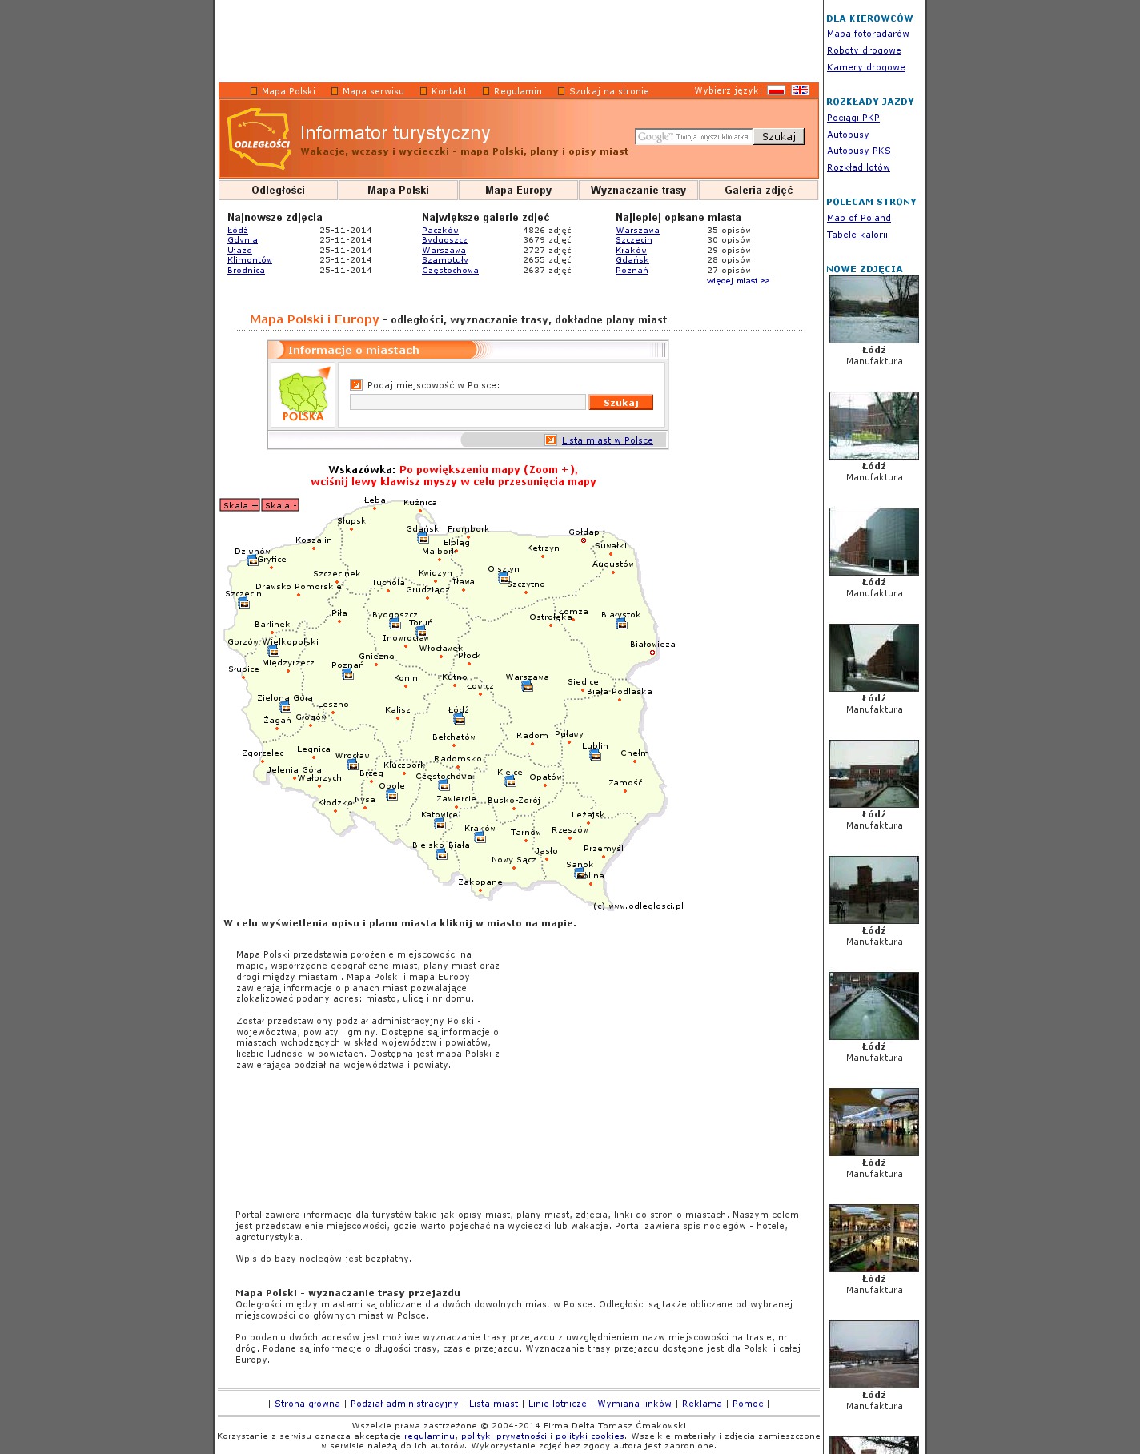Image resolution: width=1140 pixels, height=1454 pixels.
Task: Open the Mapa fotoradarów sidebar link
Action: coord(868,34)
